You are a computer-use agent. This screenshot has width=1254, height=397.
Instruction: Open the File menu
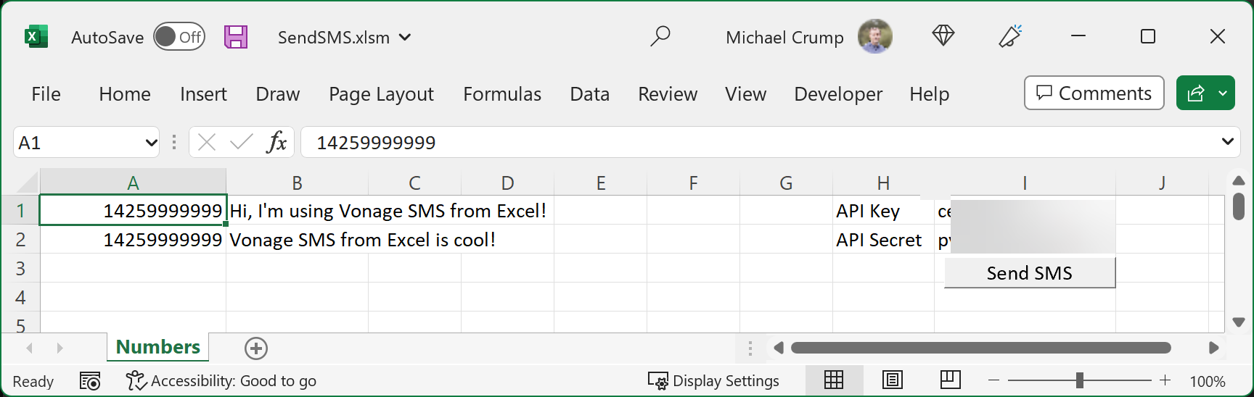click(x=46, y=94)
